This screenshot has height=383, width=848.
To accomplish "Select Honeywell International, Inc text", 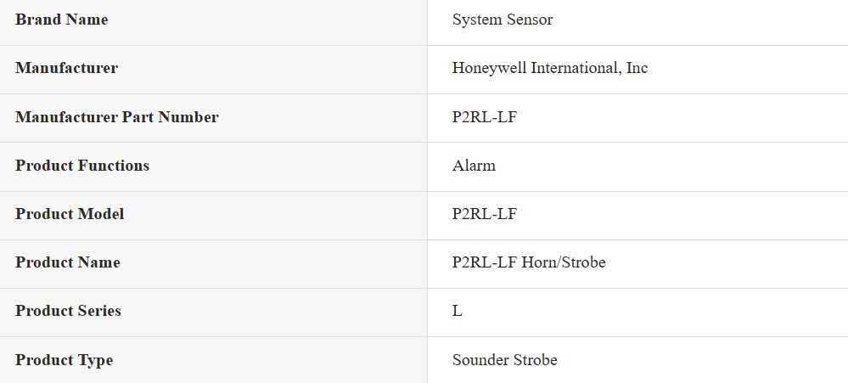I will coord(550,68).
